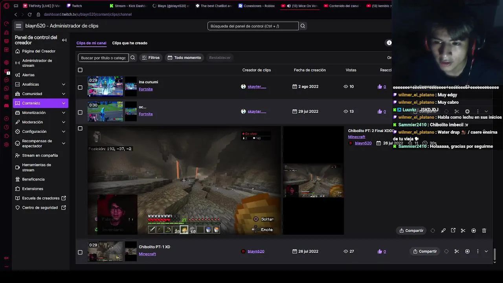Click the Filtros button
Viewport: 503px width, 283px height.
(151, 58)
